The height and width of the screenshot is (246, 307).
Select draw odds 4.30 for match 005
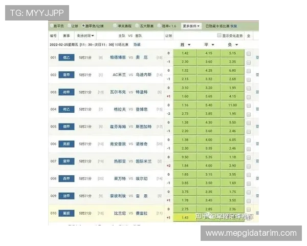tap(209, 122)
